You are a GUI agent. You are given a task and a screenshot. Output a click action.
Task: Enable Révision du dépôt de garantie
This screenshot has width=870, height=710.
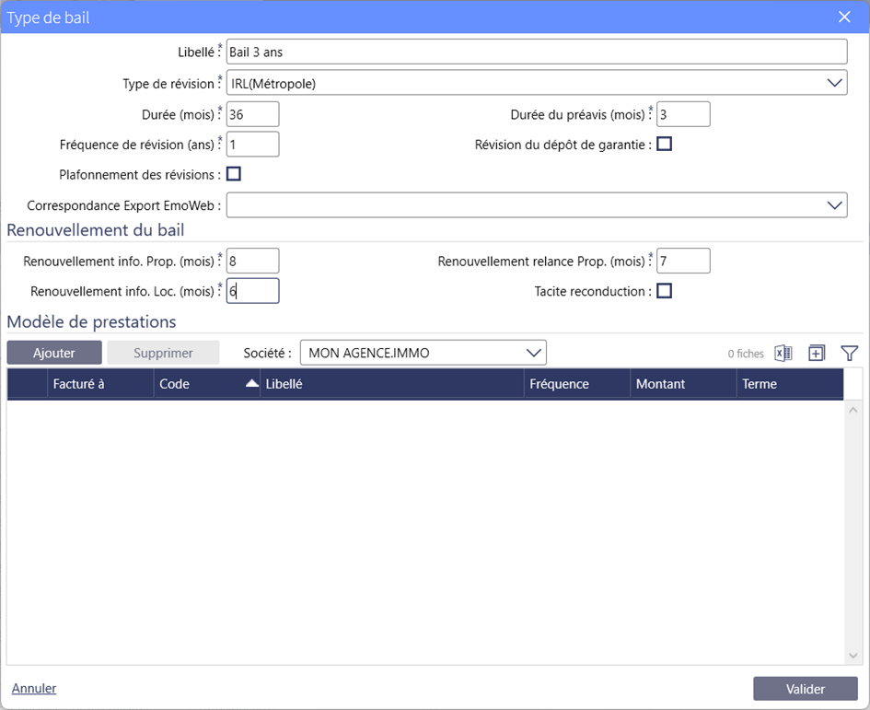coord(664,144)
